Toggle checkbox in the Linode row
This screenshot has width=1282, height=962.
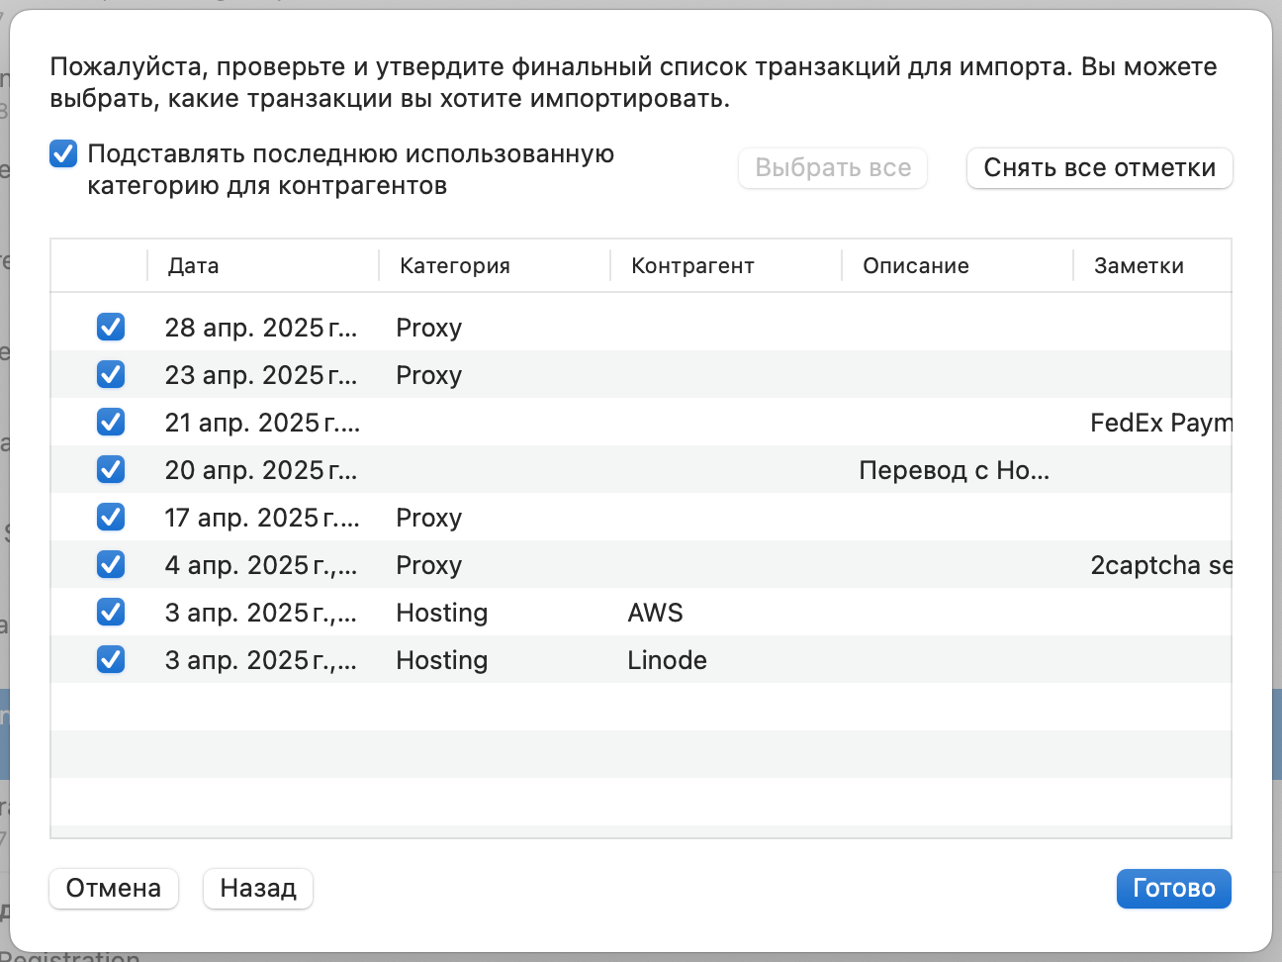tap(111, 659)
